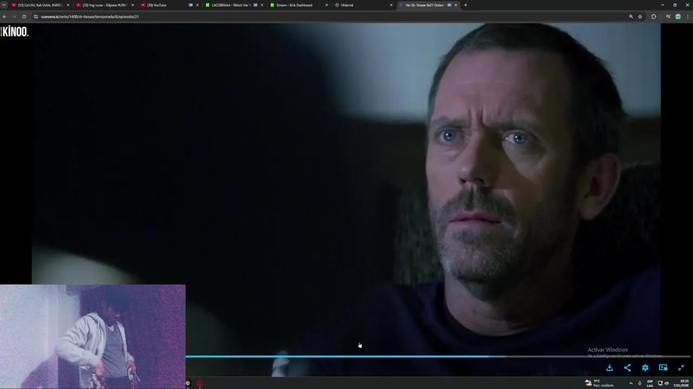
Task: Open the browser three-dot menu
Action: coord(688,17)
